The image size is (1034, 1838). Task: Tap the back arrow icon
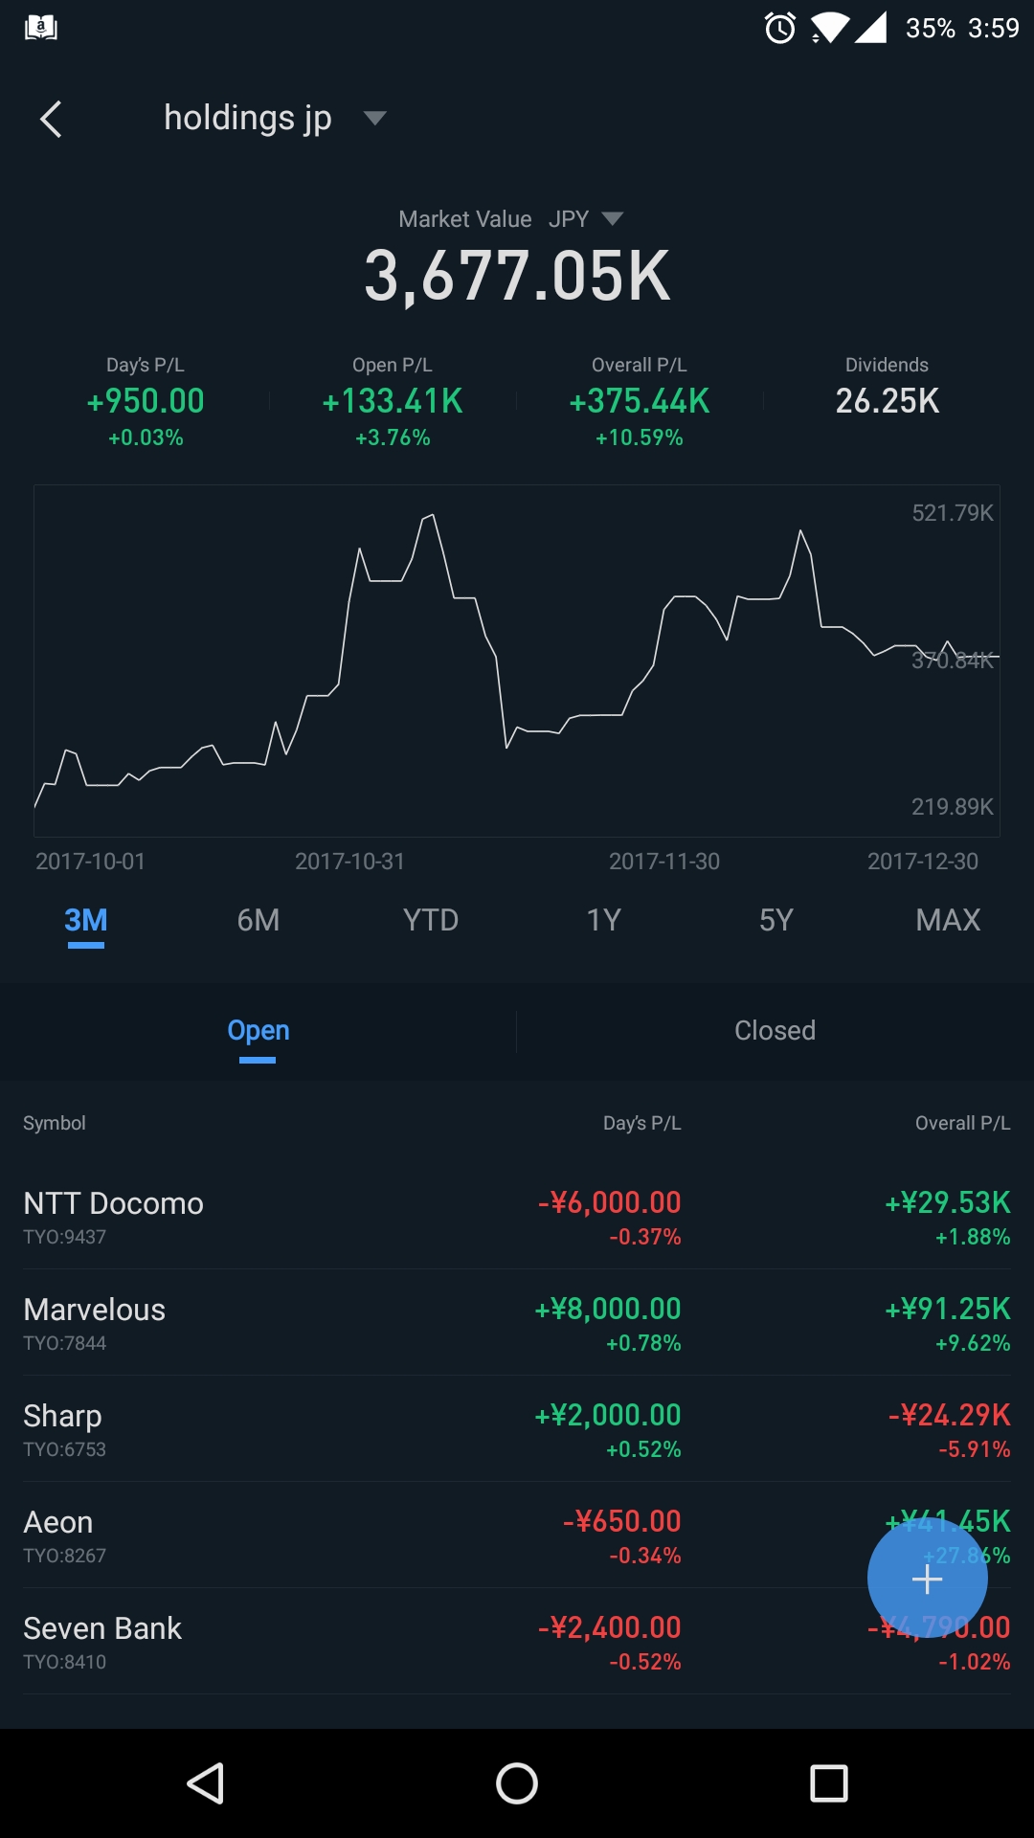tap(52, 120)
